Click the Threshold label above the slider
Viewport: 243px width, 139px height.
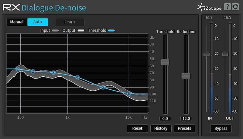165,32
